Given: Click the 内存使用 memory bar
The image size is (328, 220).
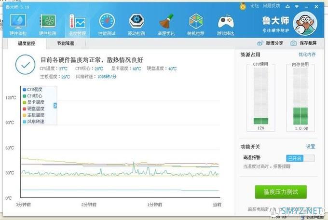Looking at the screenshot, I should tap(301, 96).
